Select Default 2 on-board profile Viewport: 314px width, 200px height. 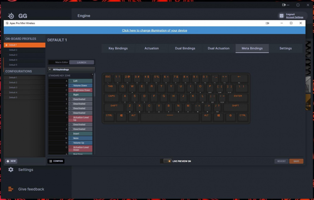pyautogui.click(x=24, y=50)
